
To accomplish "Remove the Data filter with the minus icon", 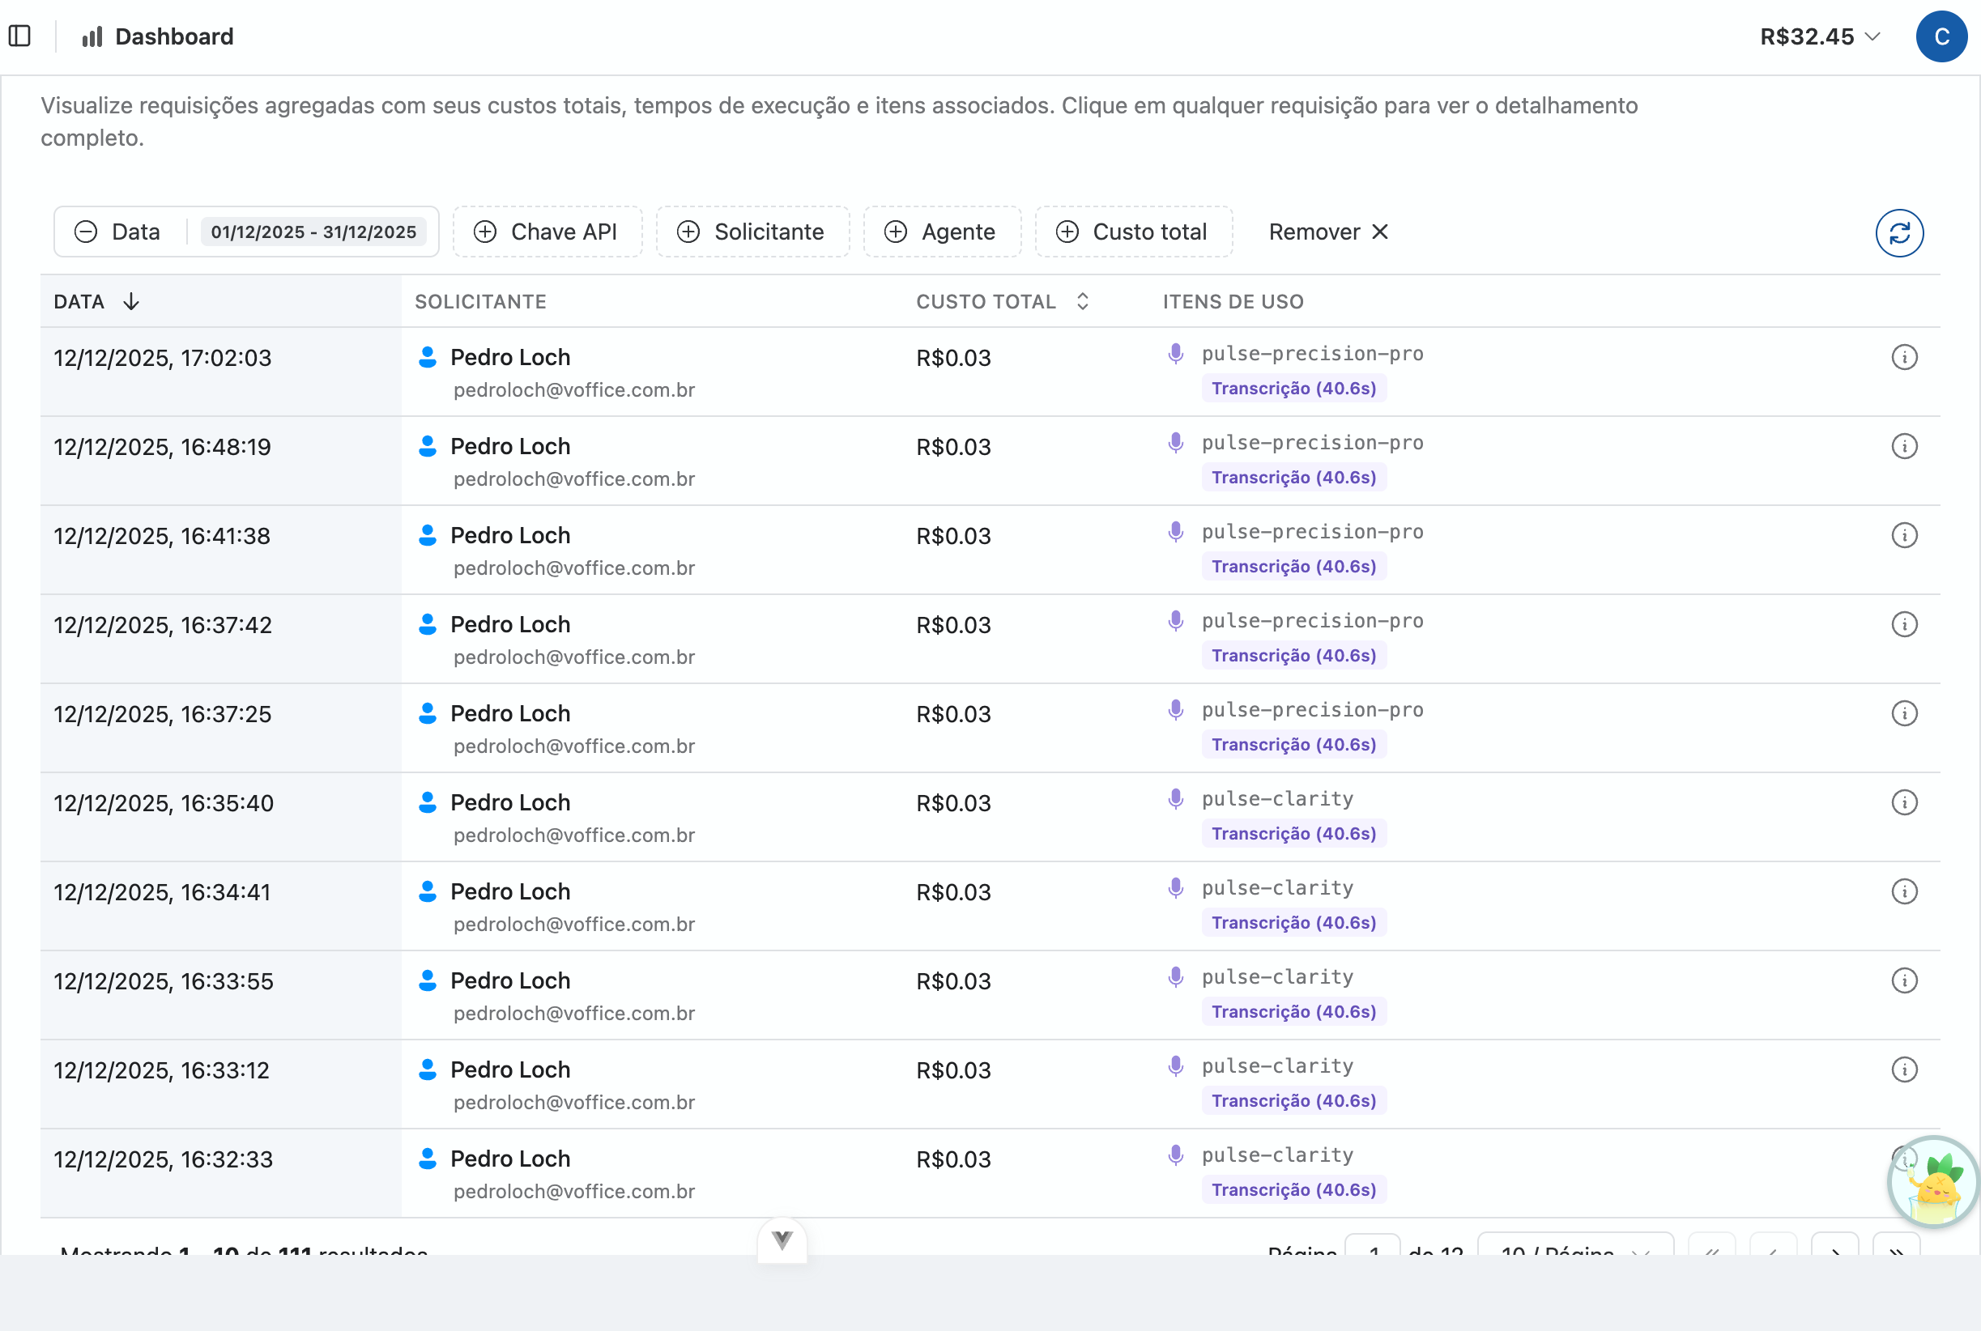I will tap(86, 232).
